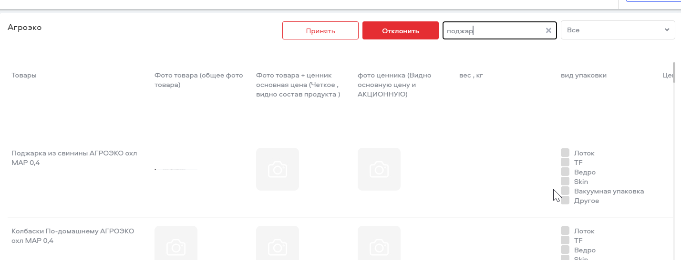Check Ведро for Поджарка из свинины
Image resolution: width=681 pixels, height=260 pixels.
click(x=565, y=172)
